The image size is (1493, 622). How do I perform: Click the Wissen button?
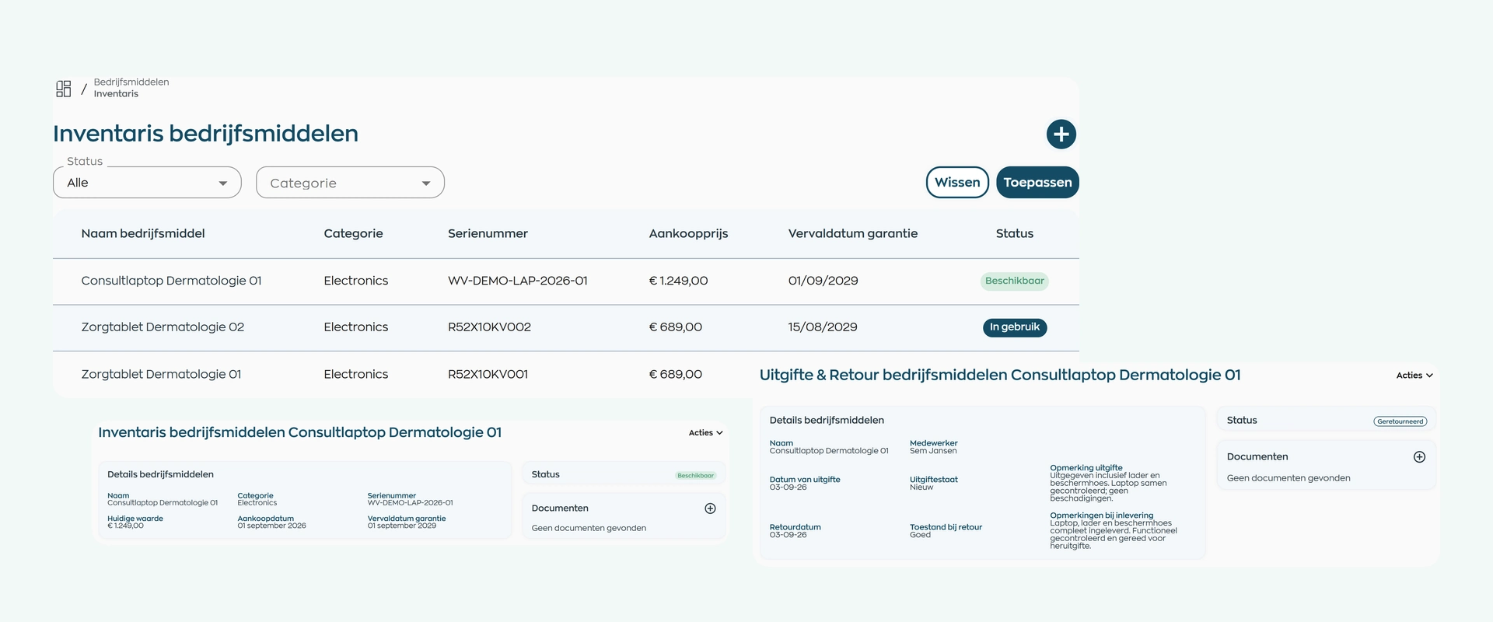pos(957,183)
